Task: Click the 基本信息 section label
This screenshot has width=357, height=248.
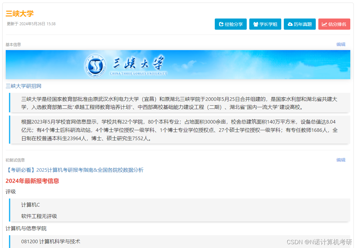Action: pyautogui.click(x=13, y=45)
